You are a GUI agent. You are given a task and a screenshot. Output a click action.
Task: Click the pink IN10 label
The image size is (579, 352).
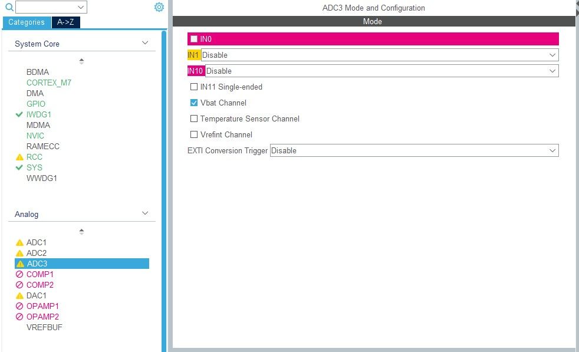[196, 71]
